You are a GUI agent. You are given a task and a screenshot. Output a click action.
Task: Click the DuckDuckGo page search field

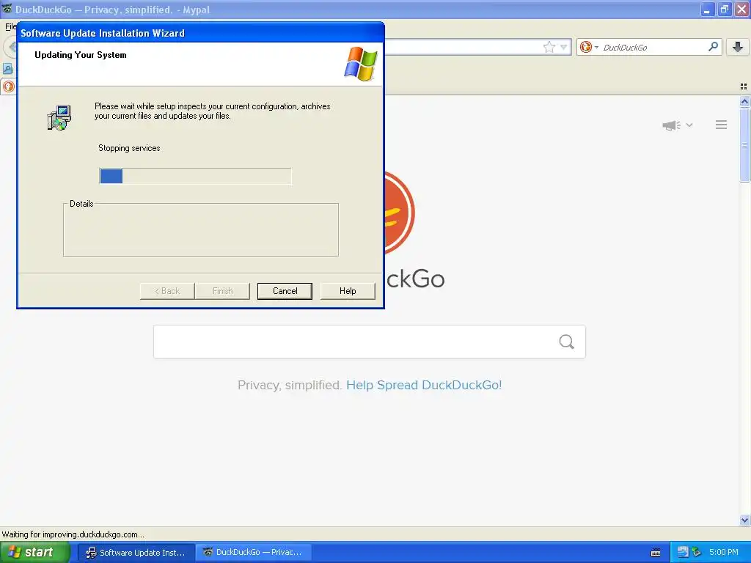370,342
